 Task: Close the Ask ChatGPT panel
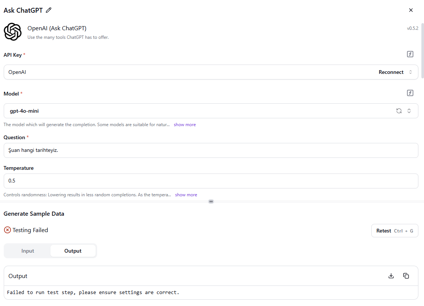point(411,10)
